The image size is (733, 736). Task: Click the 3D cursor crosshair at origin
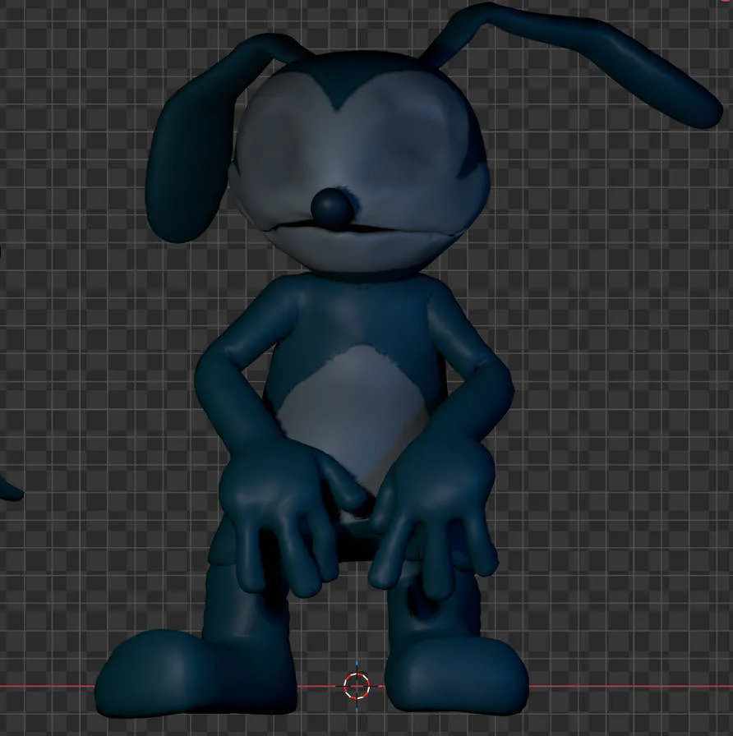tap(357, 686)
